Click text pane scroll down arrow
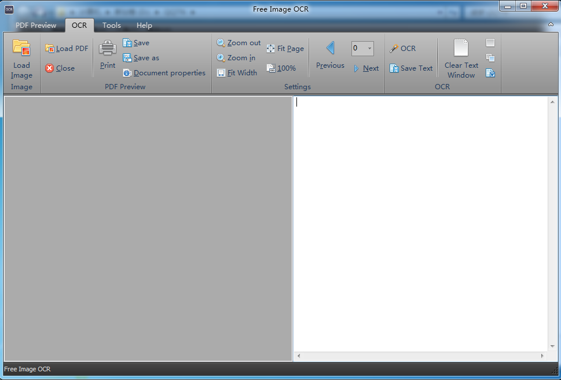This screenshot has width=561, height=380. (x=552, y=346)
